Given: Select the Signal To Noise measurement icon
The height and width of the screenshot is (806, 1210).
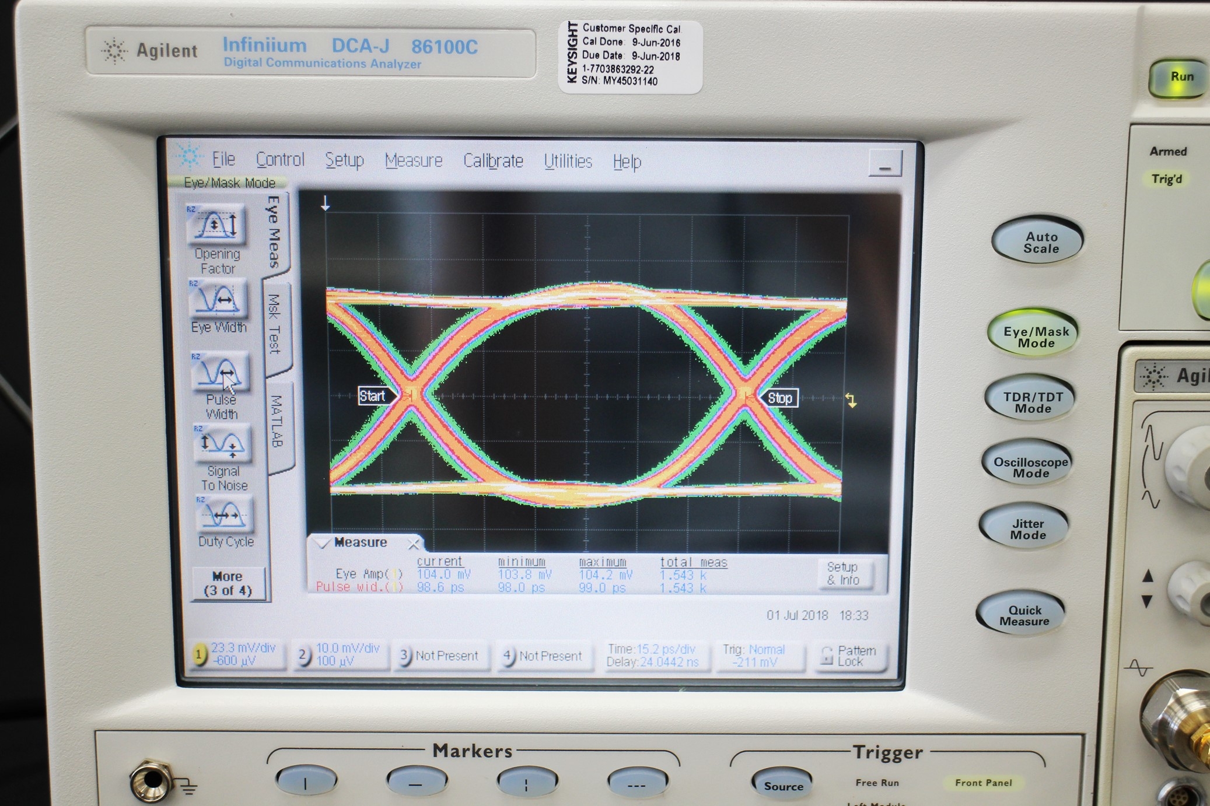Looking at the screenshot, I should pos(222,444).
